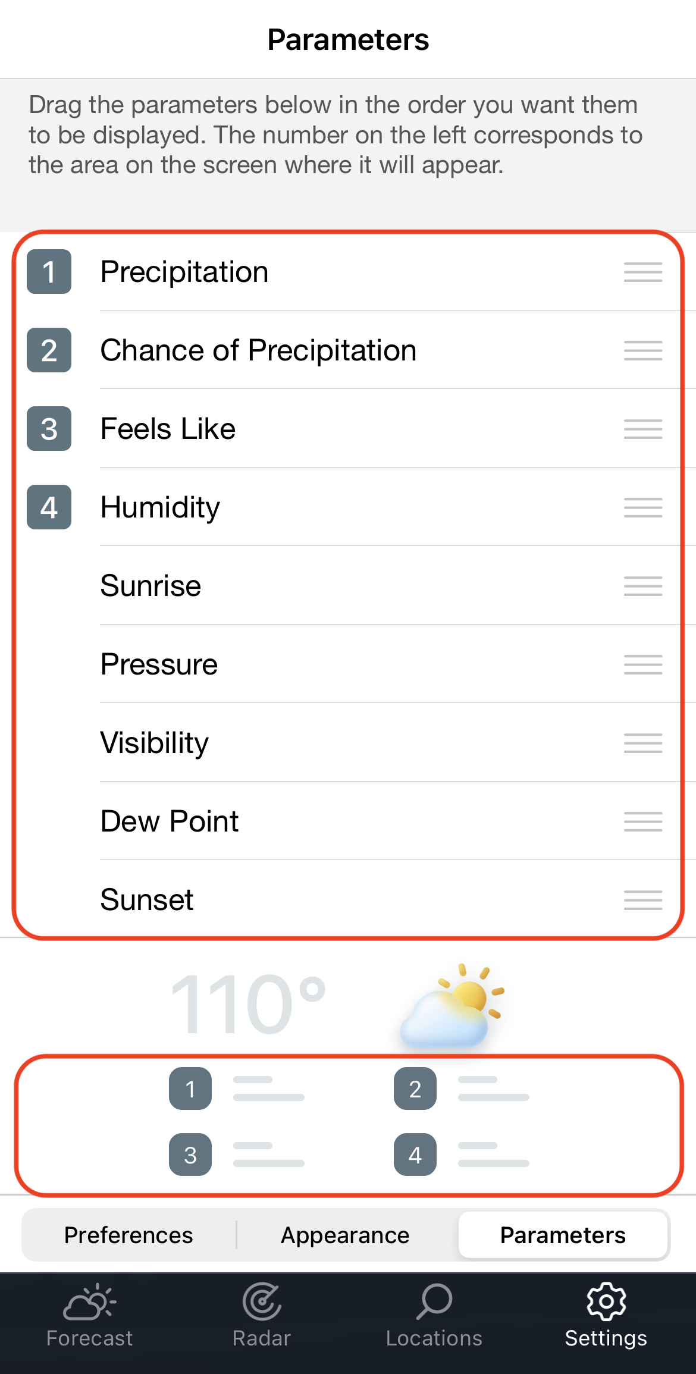The height and width of the screenshot is (1374, 696).
Task: Open the Forecast tab icon
Action: pyautogui.click(x=89, y=1303)
